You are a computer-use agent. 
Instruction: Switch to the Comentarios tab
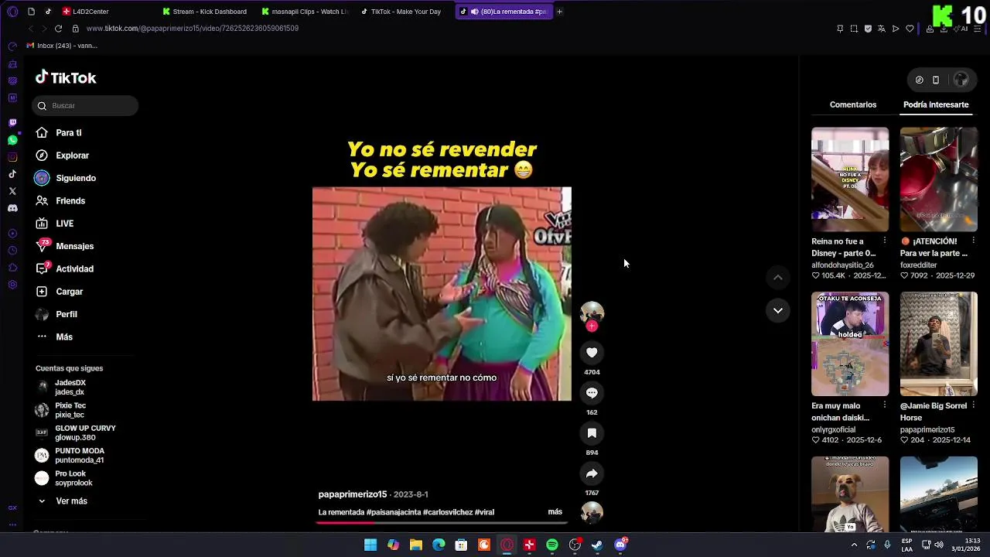(853, 104)
